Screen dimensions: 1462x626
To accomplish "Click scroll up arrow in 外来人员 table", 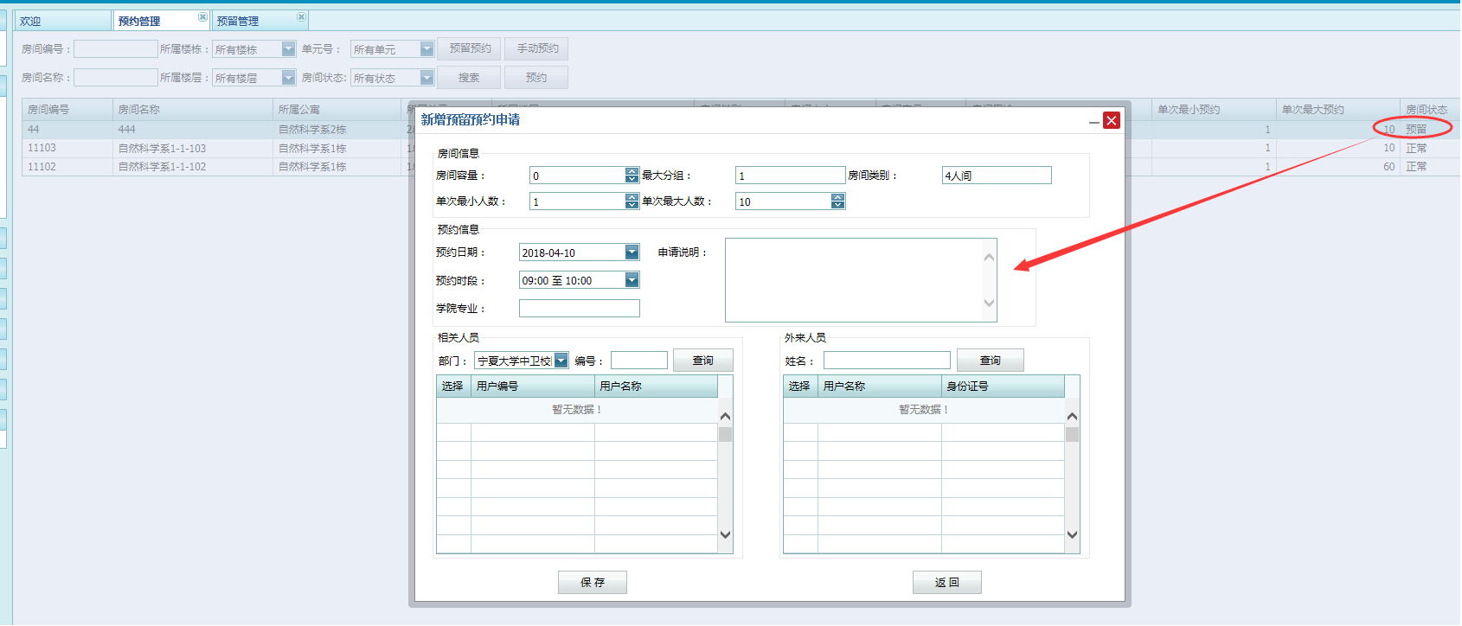I will tap(1072, 417).
